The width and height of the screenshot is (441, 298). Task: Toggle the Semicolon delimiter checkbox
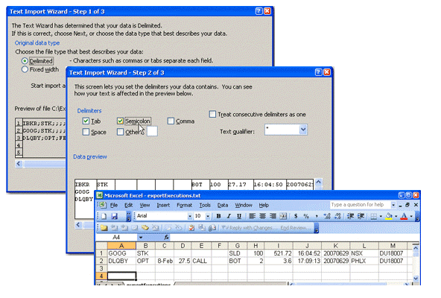pyautogui.click(x=120, y=121)
